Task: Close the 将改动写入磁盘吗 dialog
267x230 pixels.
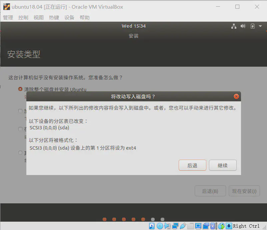Action: pyautogui.click(x=236, y=96)
